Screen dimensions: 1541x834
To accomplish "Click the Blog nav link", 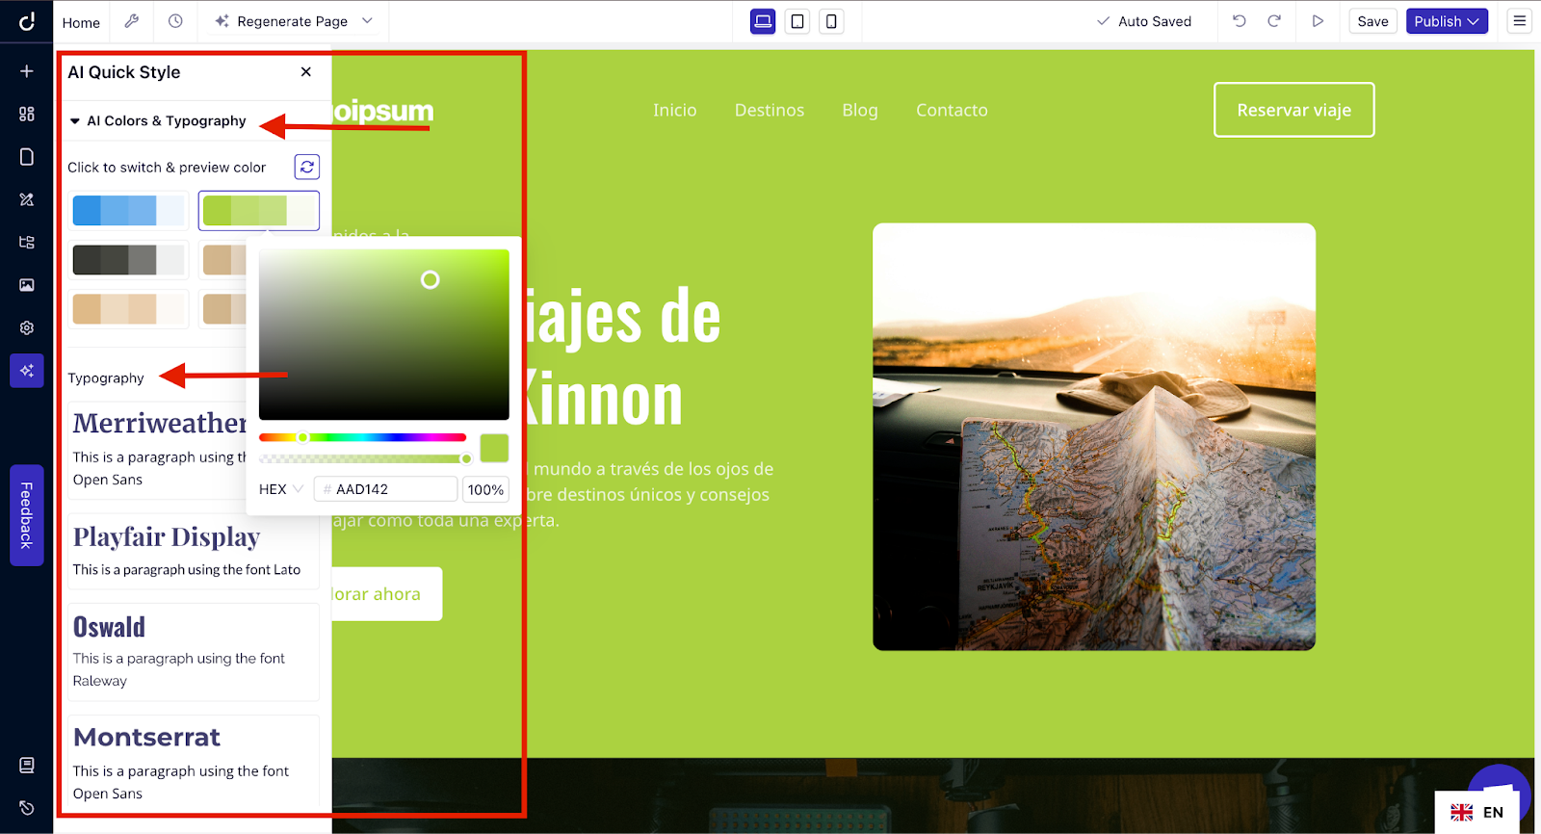I will click(860, 110).
